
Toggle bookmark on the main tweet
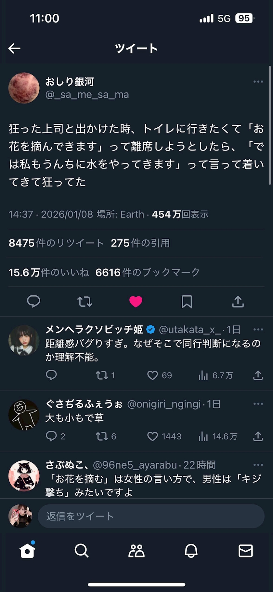[x=187, y=302]
